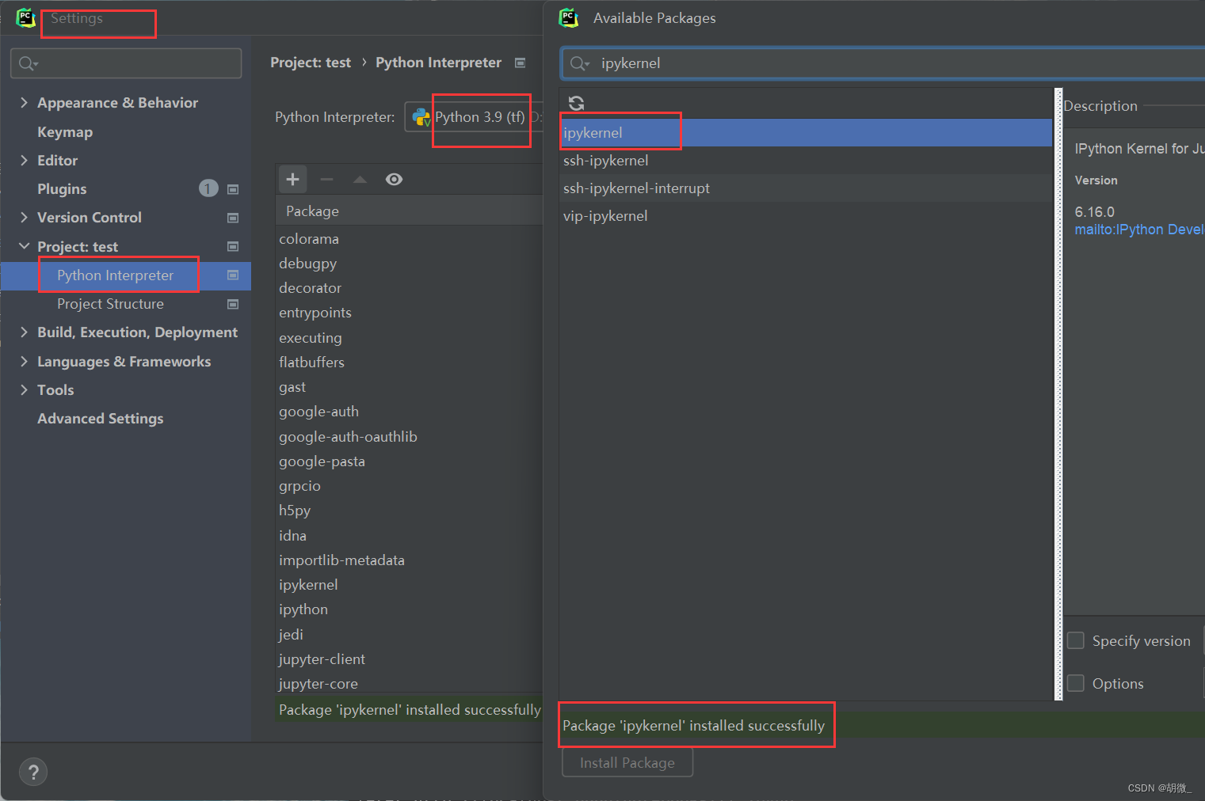Select grpcio in installed packages

pos(409,486)
